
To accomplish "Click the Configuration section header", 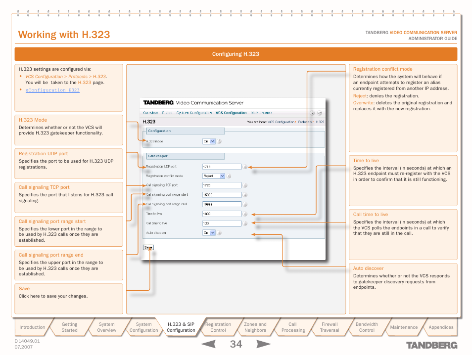I will pyautogui.click(x=186, y=131).
